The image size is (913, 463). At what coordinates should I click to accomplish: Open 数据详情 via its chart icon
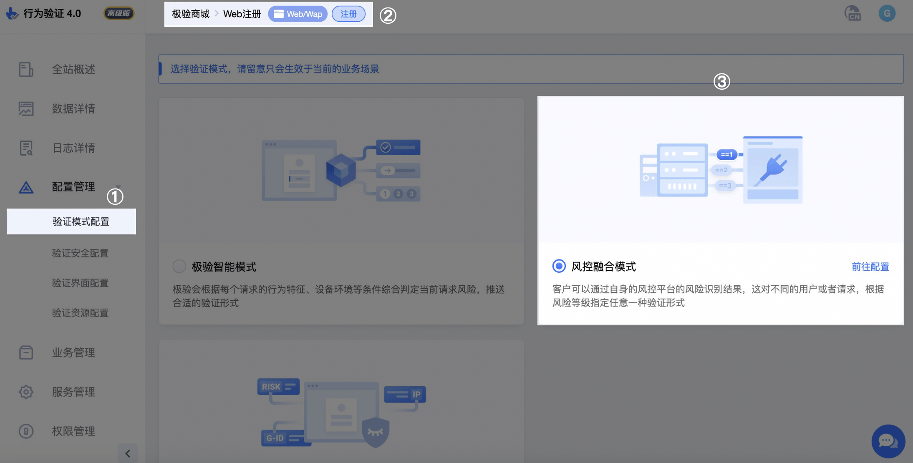[26, 108]
